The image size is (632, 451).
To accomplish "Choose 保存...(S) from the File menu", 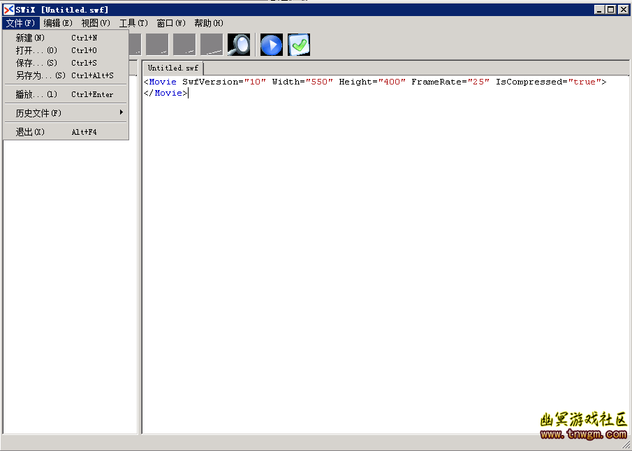I will (66, 63).
